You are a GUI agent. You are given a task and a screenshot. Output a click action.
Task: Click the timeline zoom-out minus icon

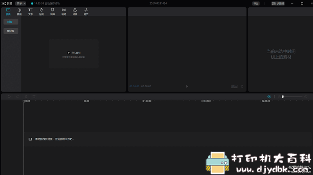point(279,97)
